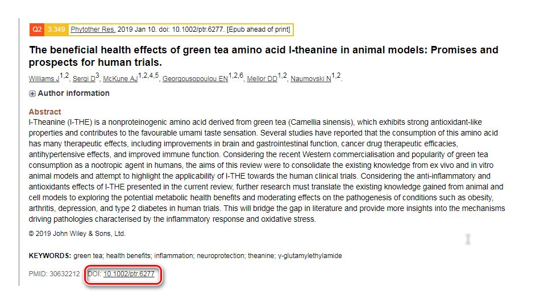Click the Sergi D author link
This screenshot has height=308, width=540.
(84, 79)
